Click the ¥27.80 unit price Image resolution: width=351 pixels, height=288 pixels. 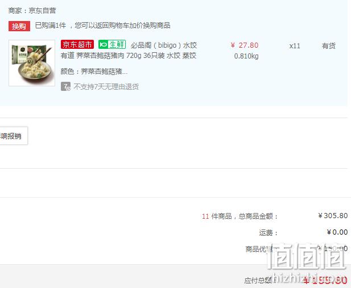[245, 45]
